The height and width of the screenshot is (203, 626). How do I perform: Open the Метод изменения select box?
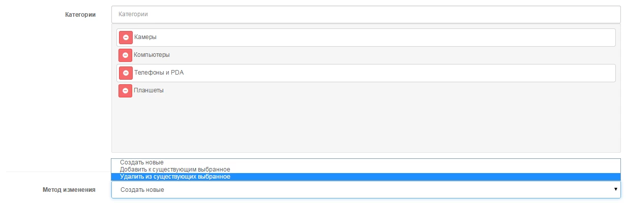coord(356,189)
